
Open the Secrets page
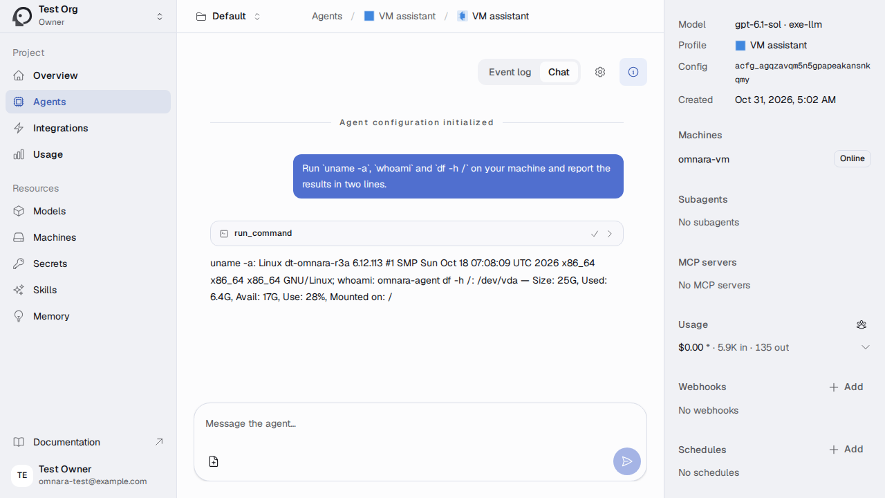[x=88, y=264]
